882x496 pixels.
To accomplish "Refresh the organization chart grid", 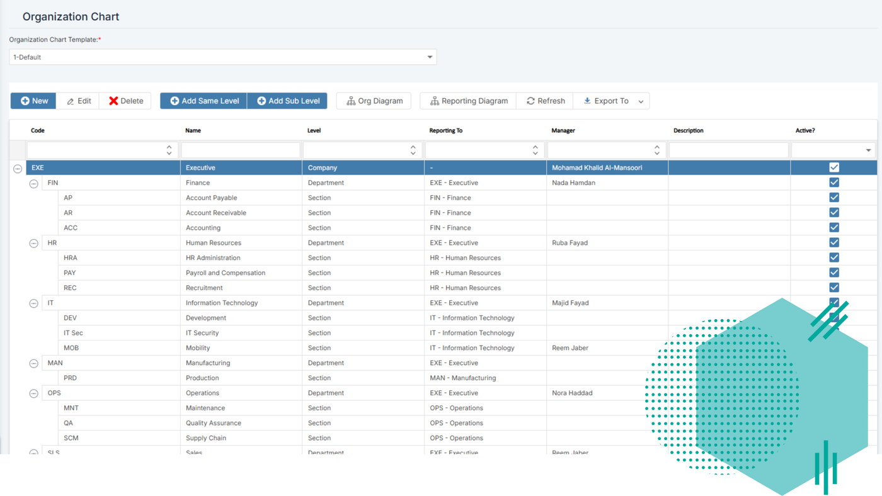I will [546, 101].
